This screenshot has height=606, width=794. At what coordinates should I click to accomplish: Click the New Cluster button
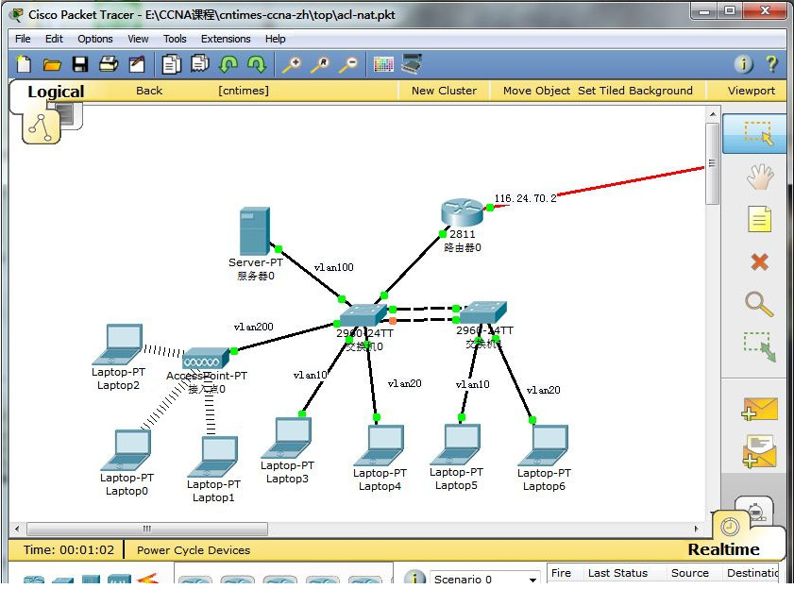tap(444, 91)
